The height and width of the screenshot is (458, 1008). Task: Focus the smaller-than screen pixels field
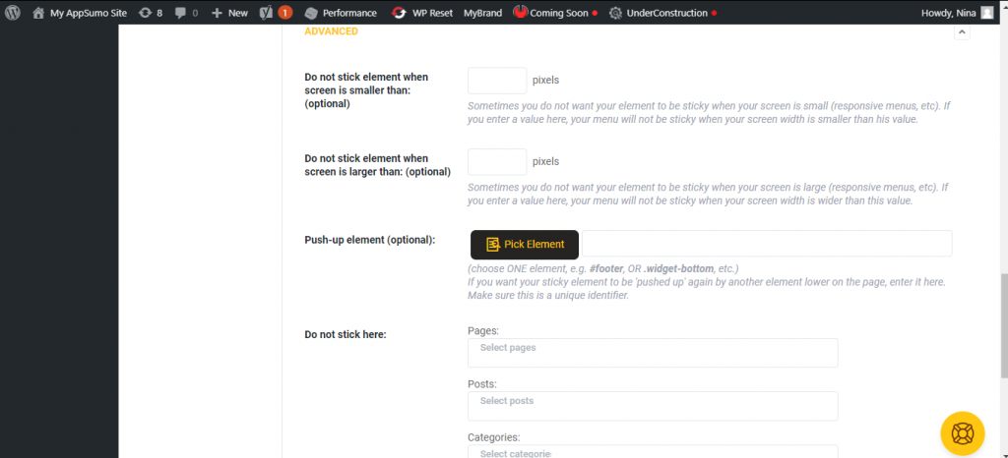[x=497, y=81]
